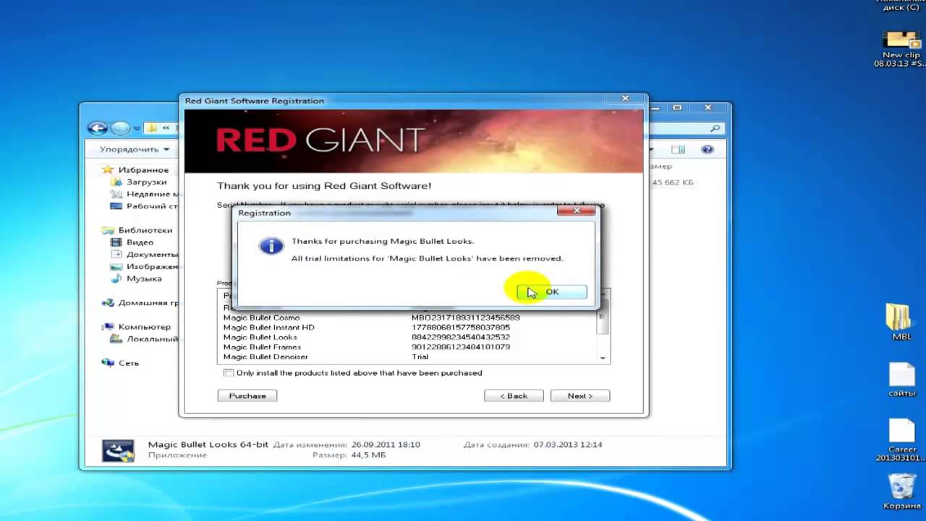Click created date 07.03.2013 12:14
Viewport: 926px width, 521px height.
pos(568,444)
